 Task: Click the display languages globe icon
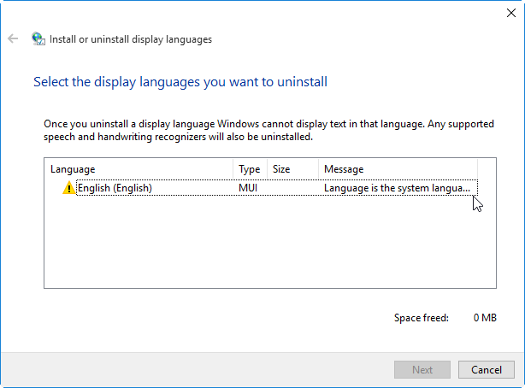(x=38, y=38)
